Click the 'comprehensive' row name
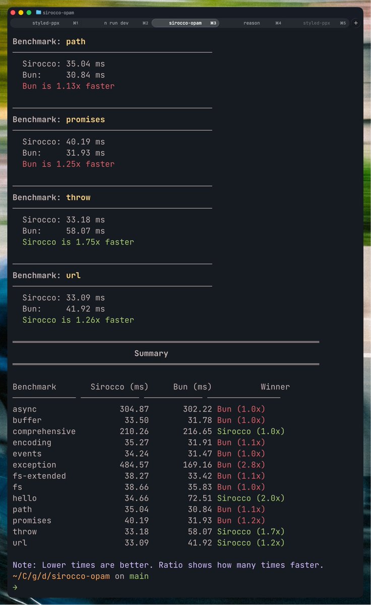This screenshot has height=605, width=371. click(44, 431)
